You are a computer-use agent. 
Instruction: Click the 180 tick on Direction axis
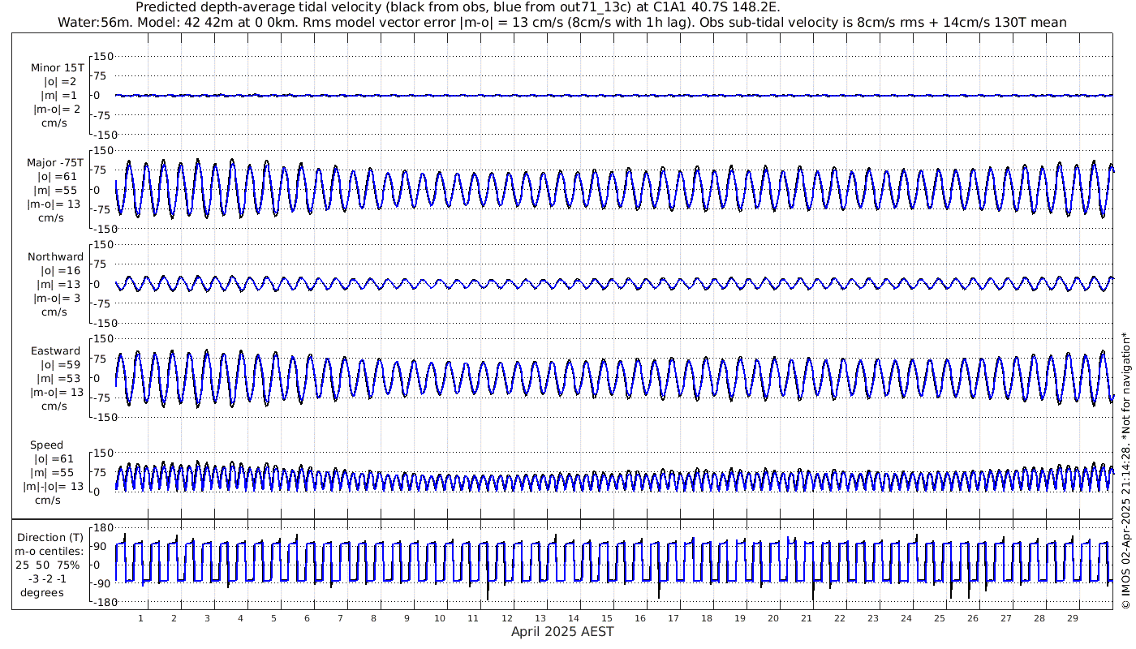point(102,527)
